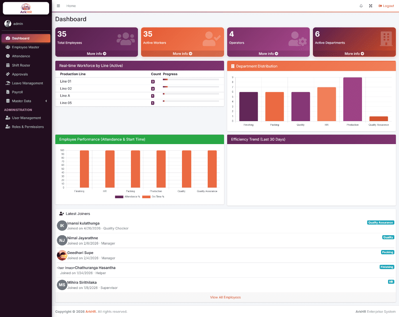This screenshot has height=317, width=399.
Task: Click the IK avatar for Imansi kulathunga
Action: pyautogui.click(x=62, y=225)
